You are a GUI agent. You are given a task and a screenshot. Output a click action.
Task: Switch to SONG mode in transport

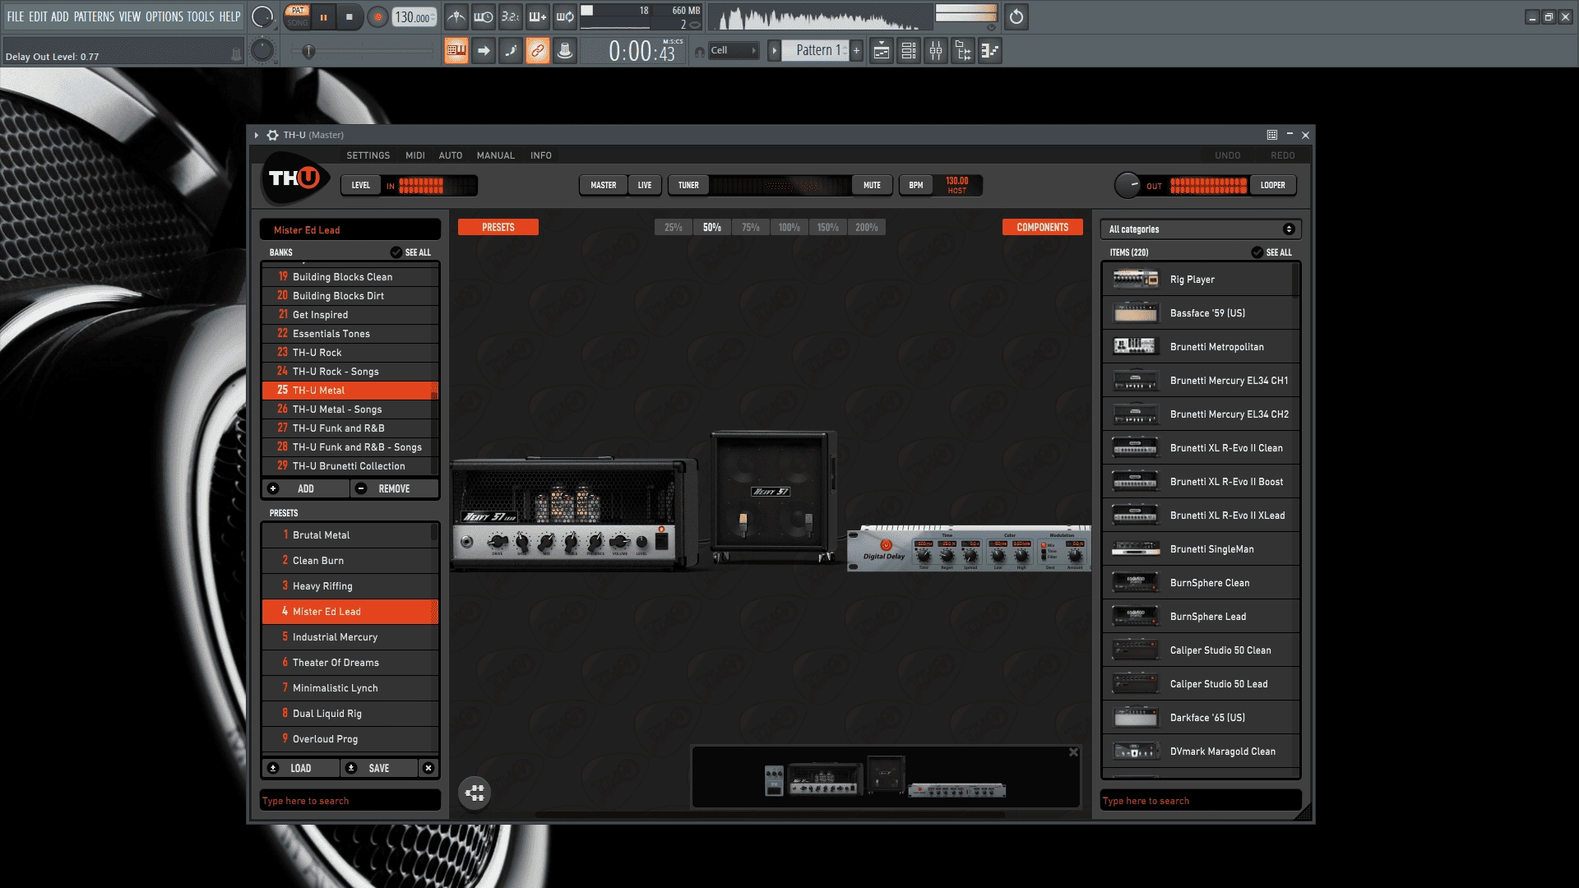(298, 23)
